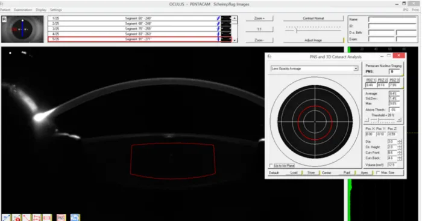Screen dimensions: 422x221
Task: Click the patient Name field
Action: [392, 20]
